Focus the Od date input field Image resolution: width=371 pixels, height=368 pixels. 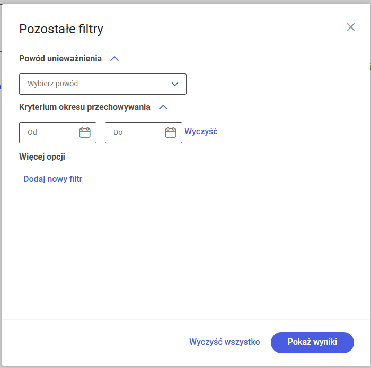point(50,133)
